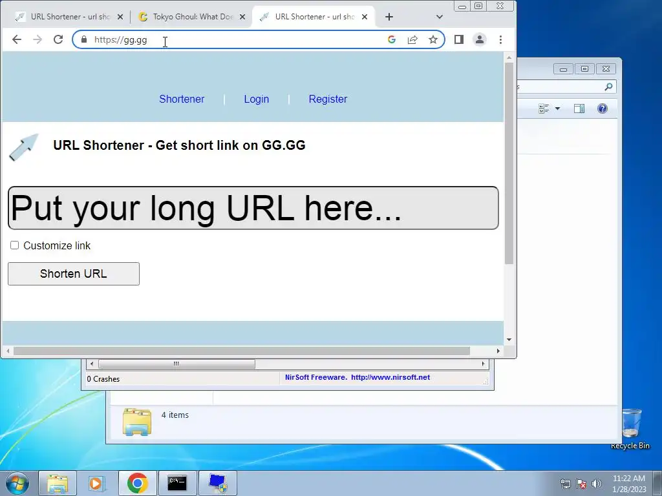Image resolution: width=662 pixels, height=496 pixels.
Task: Click the blue shield taskbar application icon
Action: 218,483
